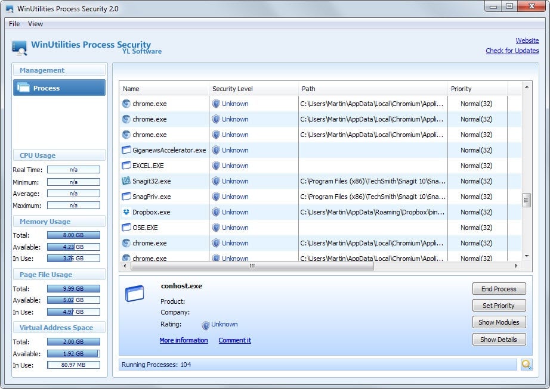Click the End Process button
The height and width of the screenshot is (389, 550).
[499, 289]
